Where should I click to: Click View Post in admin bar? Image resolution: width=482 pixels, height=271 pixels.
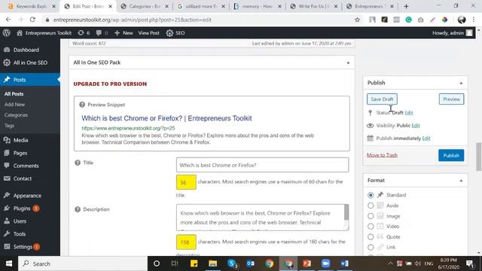point(149,33)
